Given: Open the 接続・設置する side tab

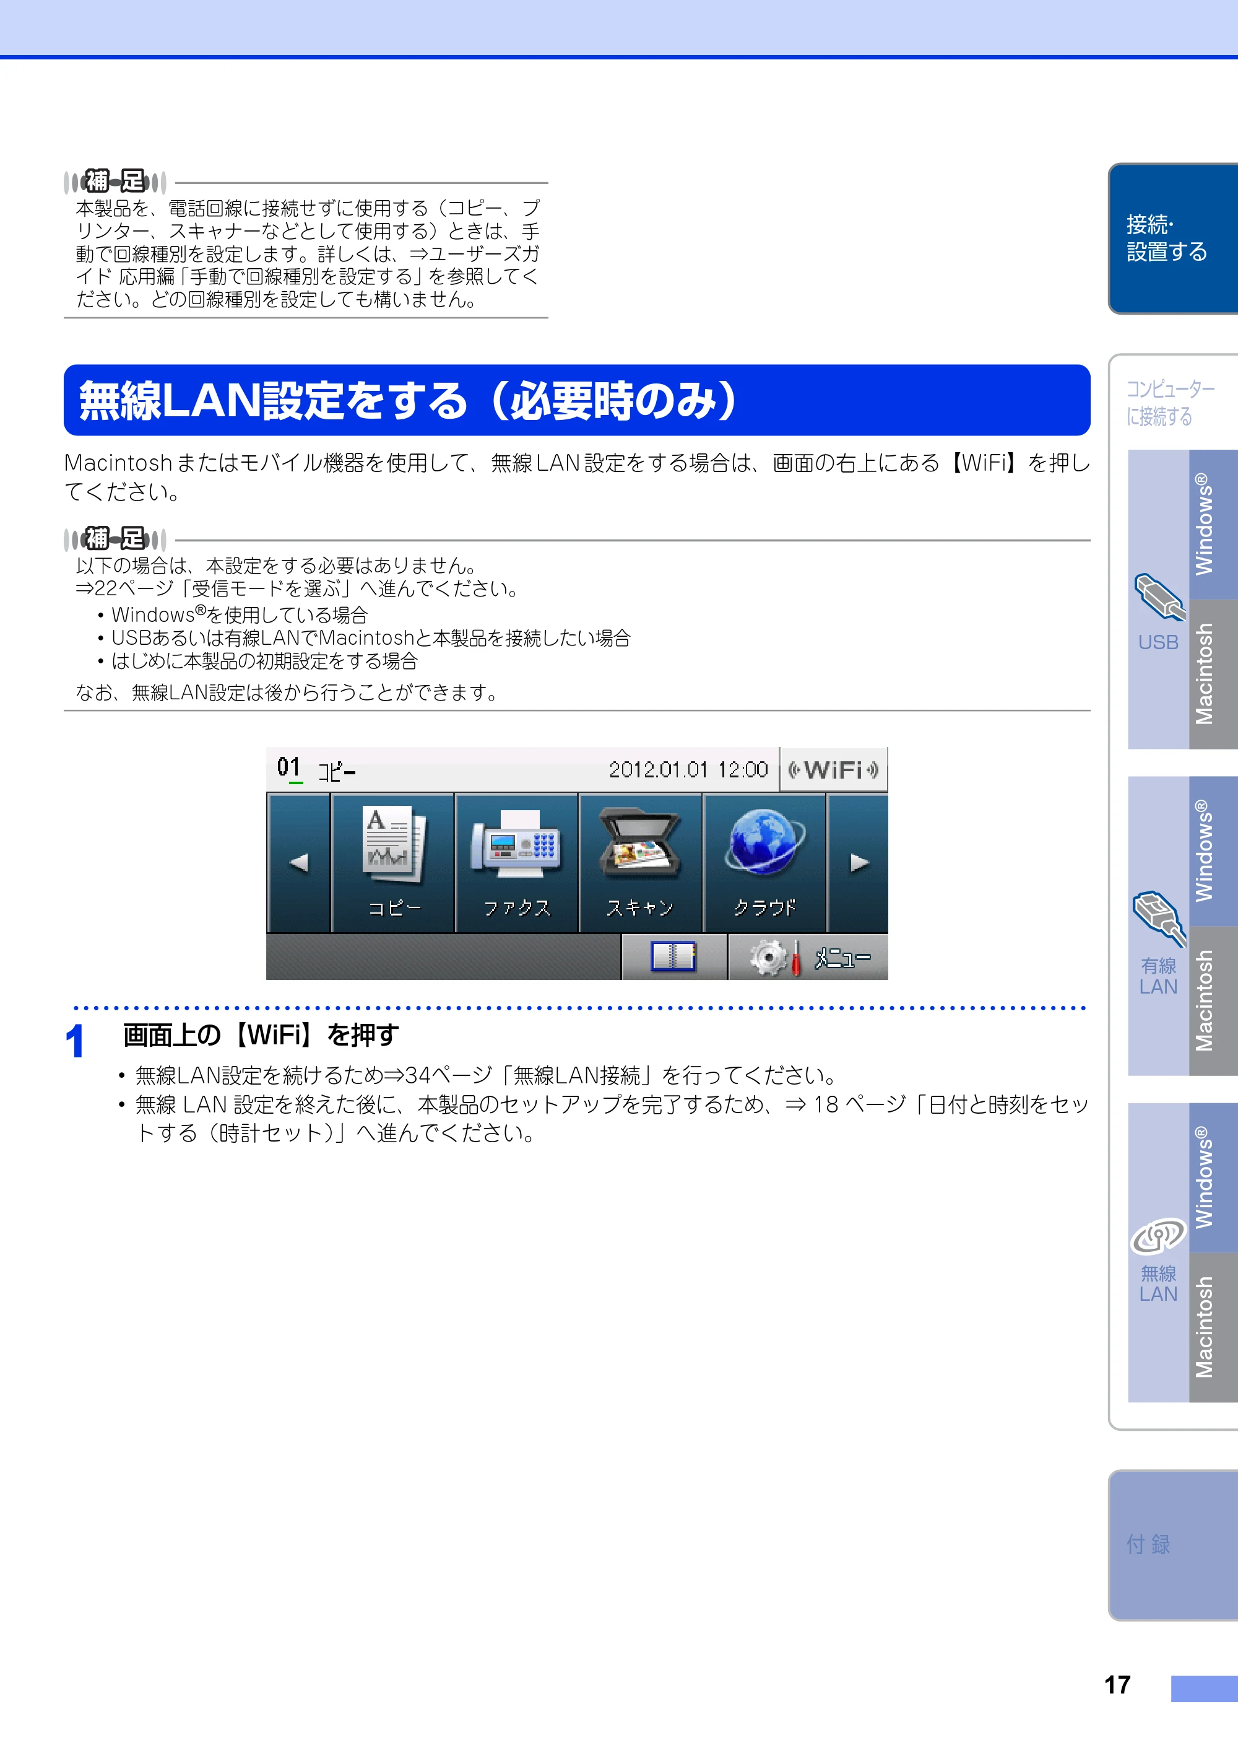Looking at the screenshot, I should (1173, 238).
